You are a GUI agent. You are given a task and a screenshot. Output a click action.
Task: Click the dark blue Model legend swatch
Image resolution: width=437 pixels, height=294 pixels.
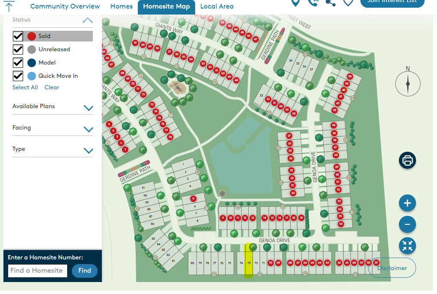(x=32, y=63)
